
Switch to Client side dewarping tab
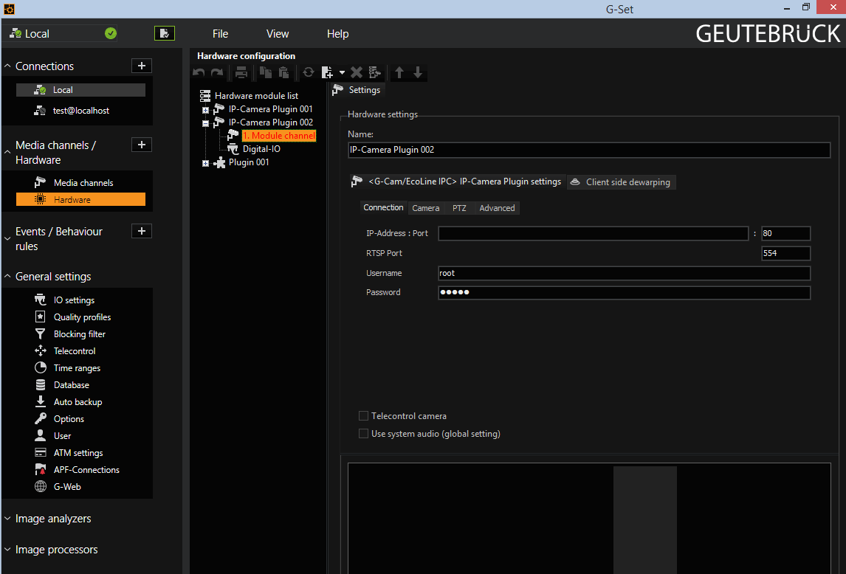point(622,182)
